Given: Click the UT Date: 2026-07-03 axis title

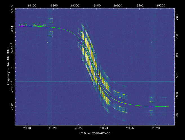Looking at the screenshot, I should pyautogui.click(x=95, y=134).
